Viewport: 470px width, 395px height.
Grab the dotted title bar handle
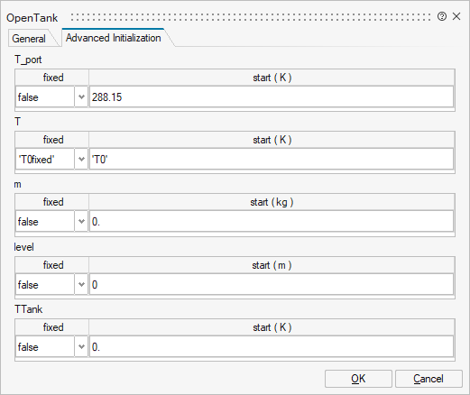251,17
